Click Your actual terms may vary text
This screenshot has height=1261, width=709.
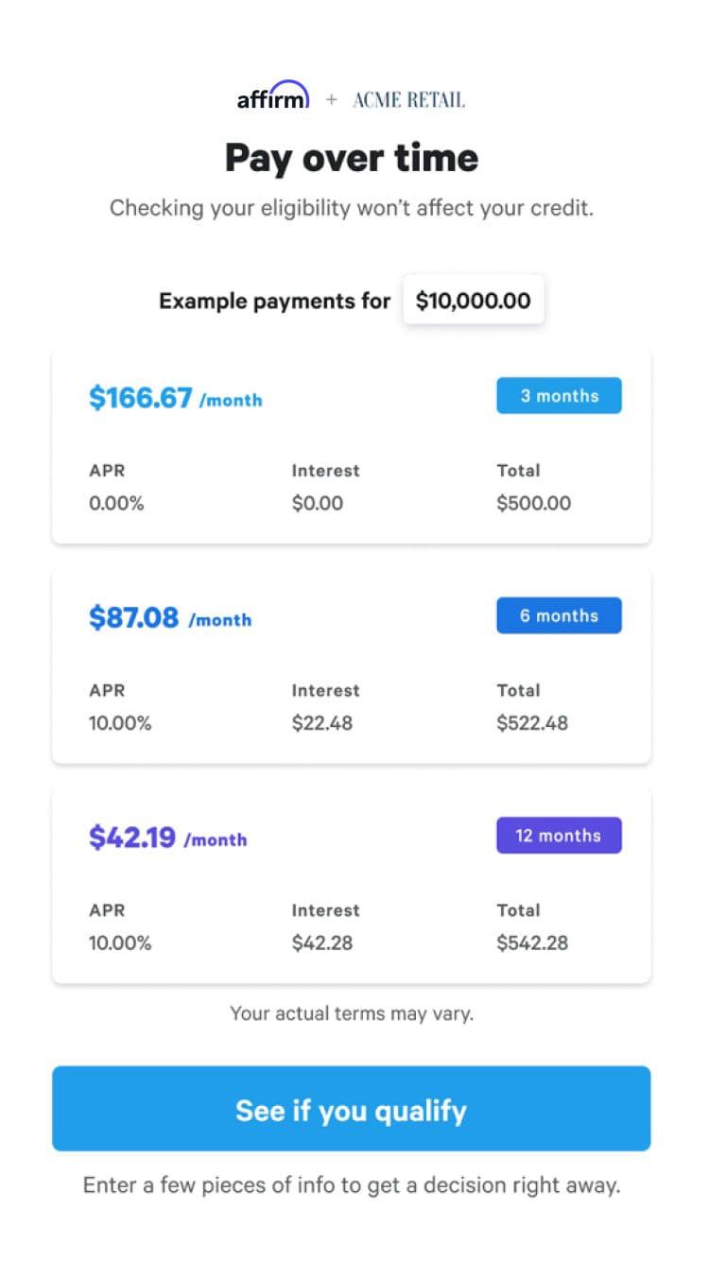(352, 1013)
